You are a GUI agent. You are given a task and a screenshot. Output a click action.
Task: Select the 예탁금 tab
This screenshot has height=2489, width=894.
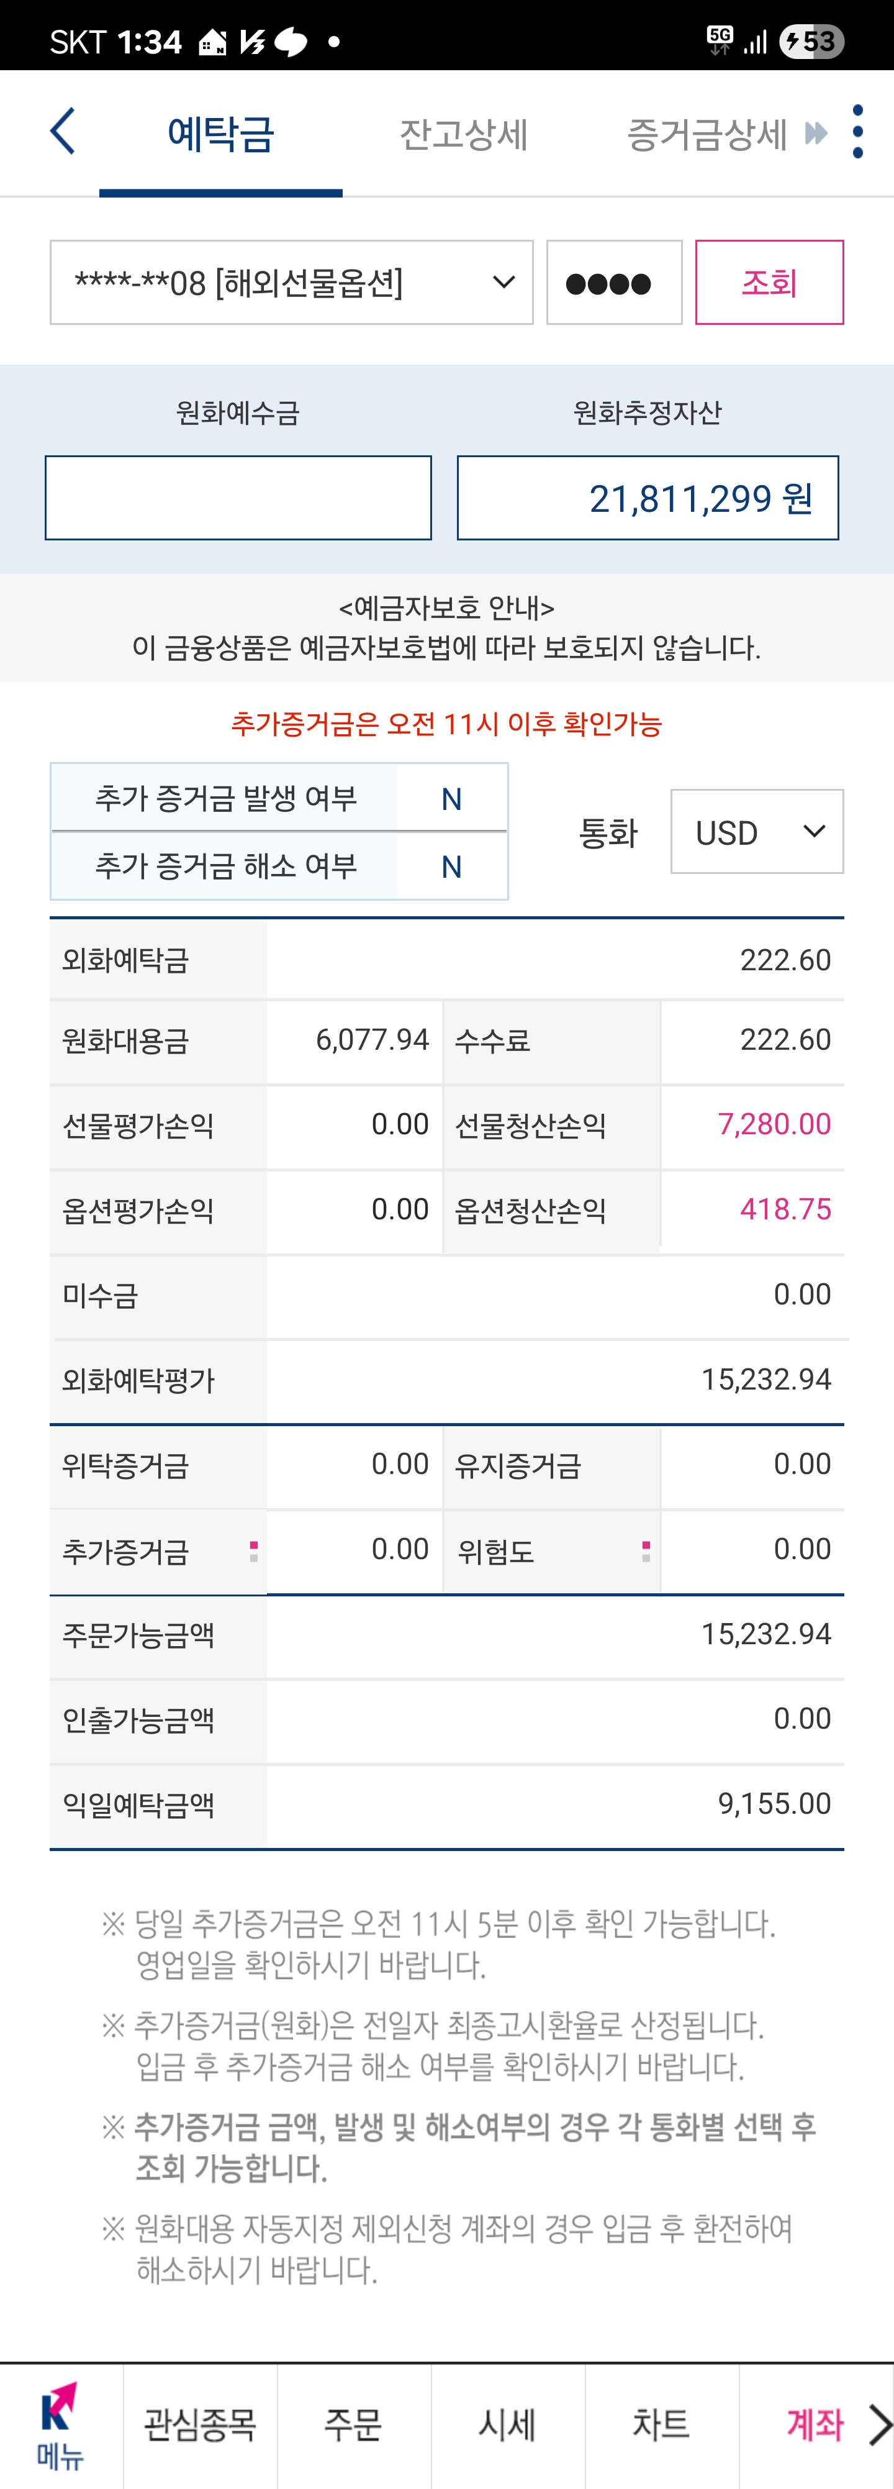221,134
